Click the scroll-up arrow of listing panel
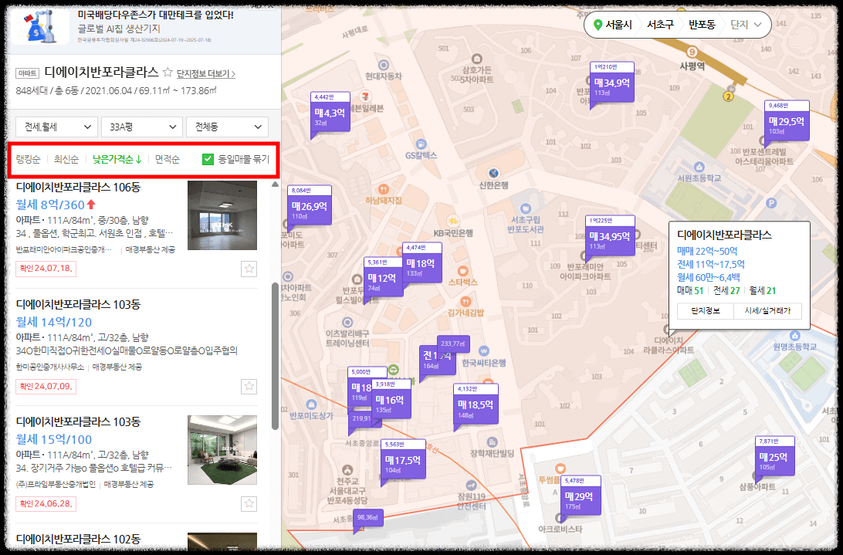 point(276,184)
